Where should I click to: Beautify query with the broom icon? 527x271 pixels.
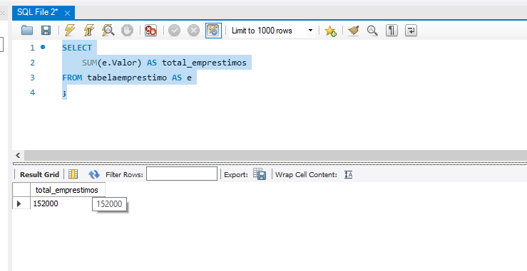(x=354, y=31)
